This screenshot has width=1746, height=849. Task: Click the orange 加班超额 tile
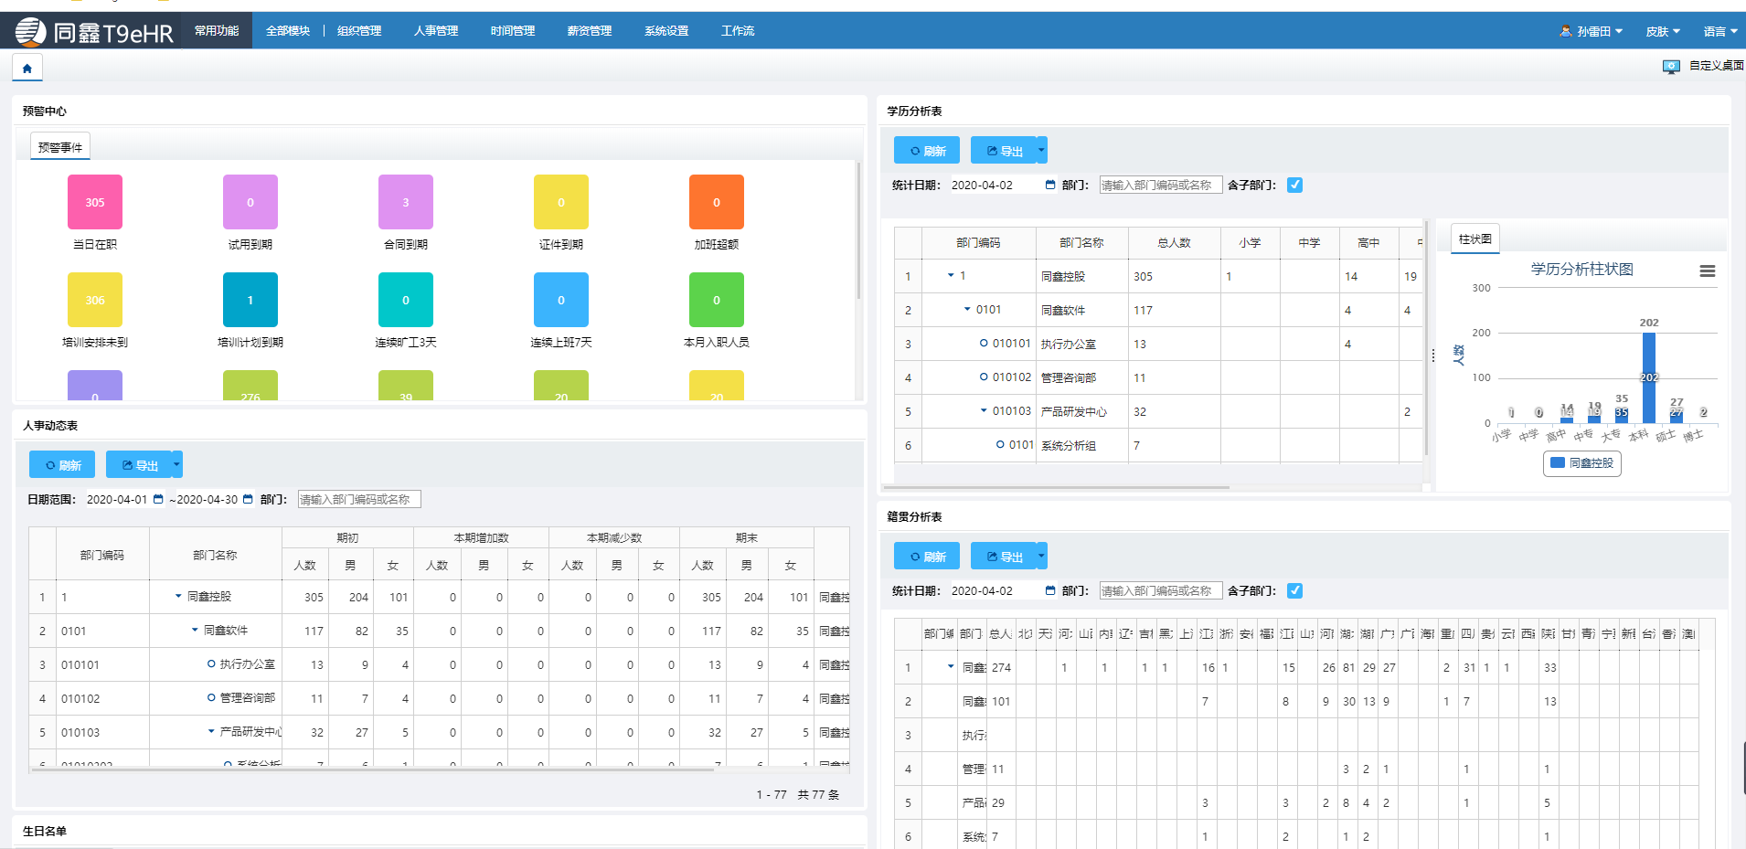[716, 202]
